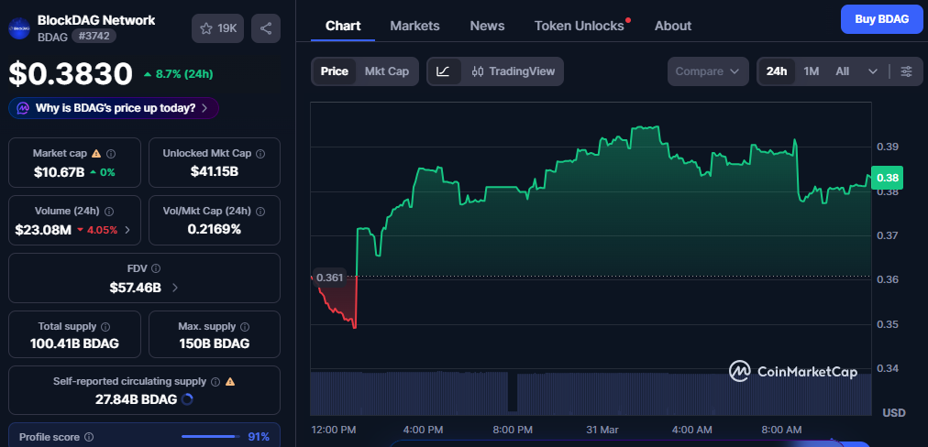Click Market cap warning triangle icon
The width and height of the screenshot is (928, 447).
click(96, 154)
